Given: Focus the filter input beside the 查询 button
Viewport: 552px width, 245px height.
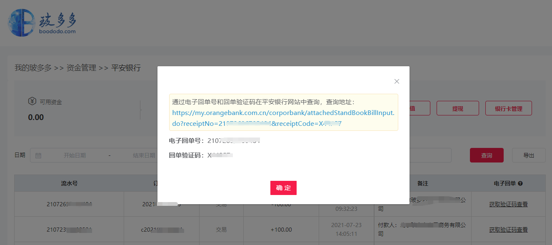Looking at the screenshot, I should [430, 155].
